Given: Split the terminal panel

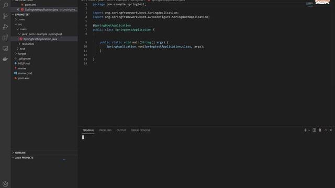Looking at the screenshot, I should [314, 130].
